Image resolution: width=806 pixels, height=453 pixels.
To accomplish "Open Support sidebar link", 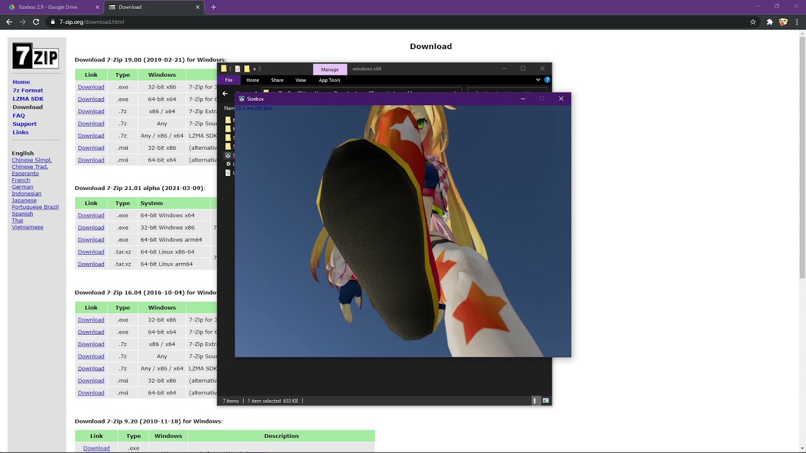I will coord(25,124).
